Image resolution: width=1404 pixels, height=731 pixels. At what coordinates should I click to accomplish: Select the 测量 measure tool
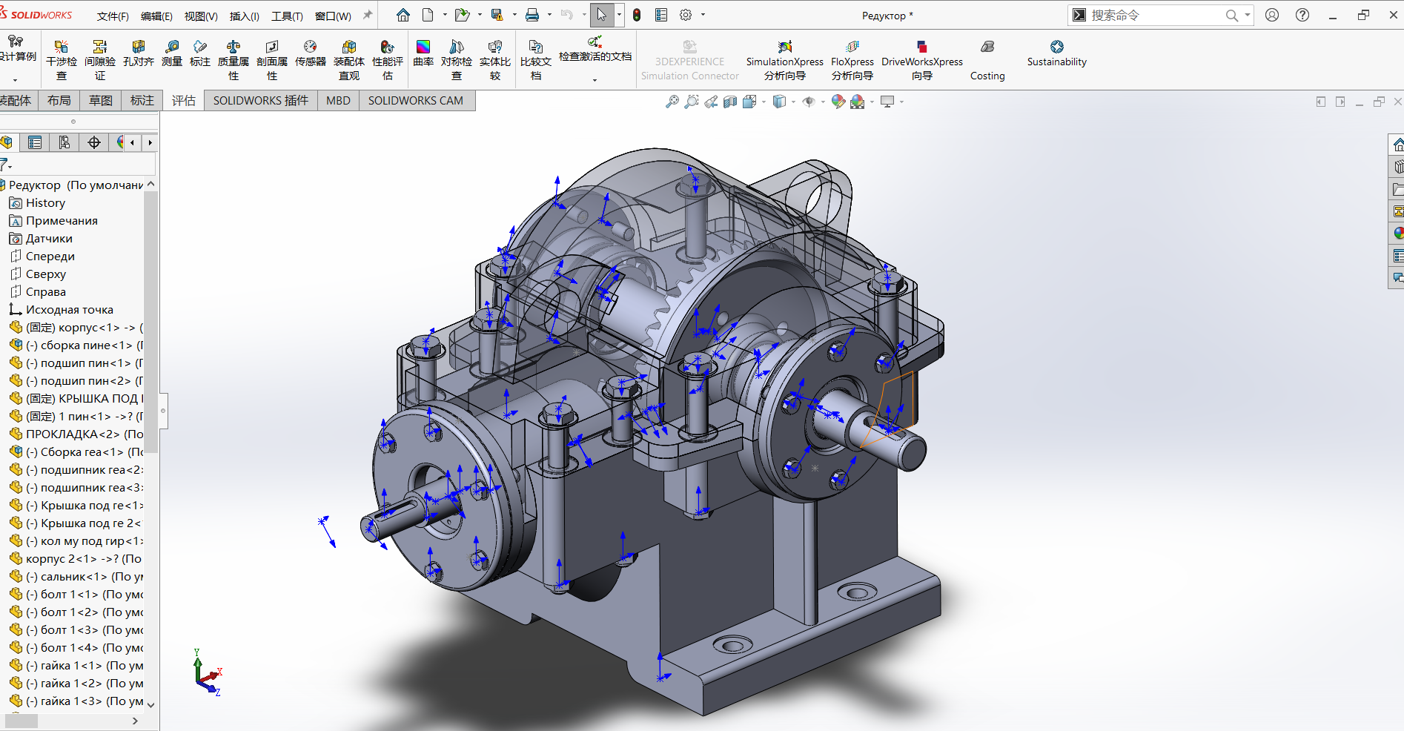point(172,53)
